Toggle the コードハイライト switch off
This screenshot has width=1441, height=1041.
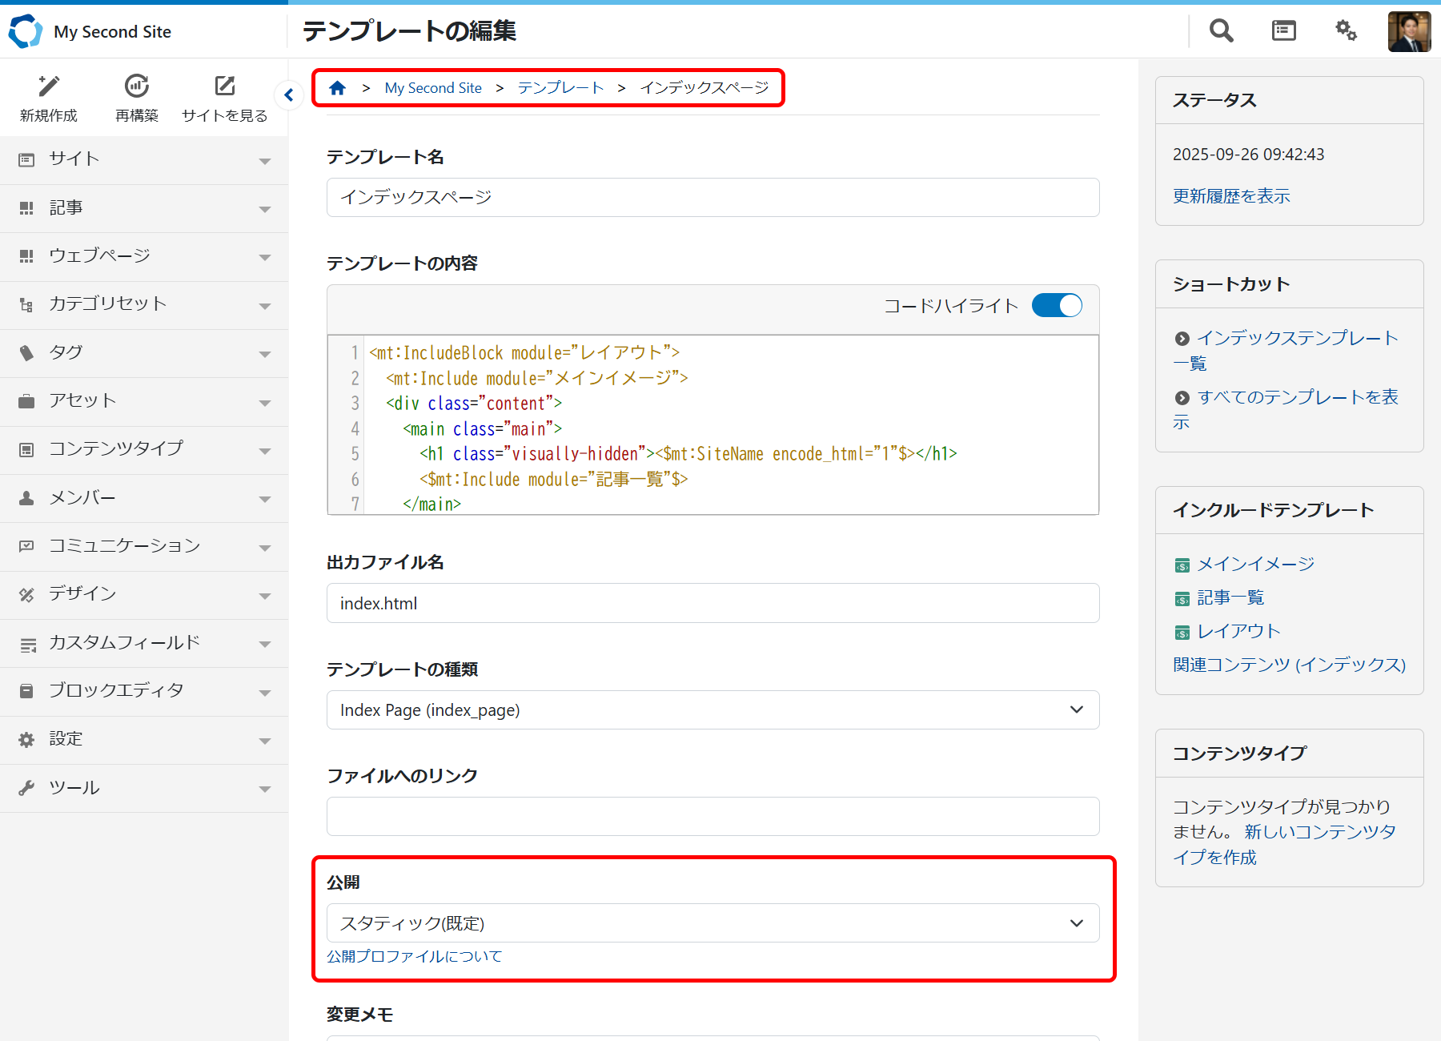point(1057,305)
